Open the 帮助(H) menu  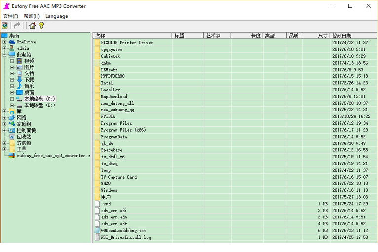click(32, 16)
